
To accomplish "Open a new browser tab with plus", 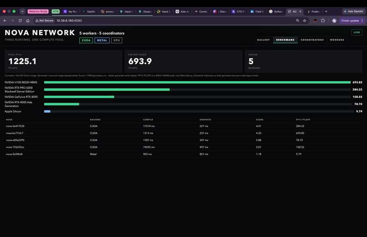I will (x=326, y=11).
